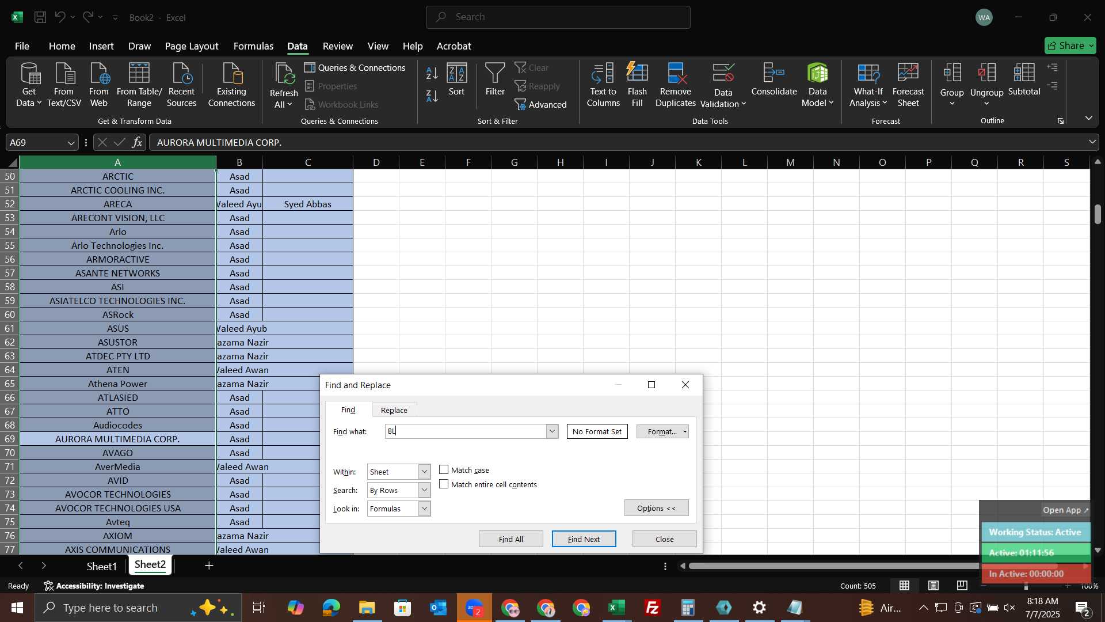The height and width of the screenshot is (622, 1105).
Task: Open File Explorer from taskbar
Action: (367, 608)
